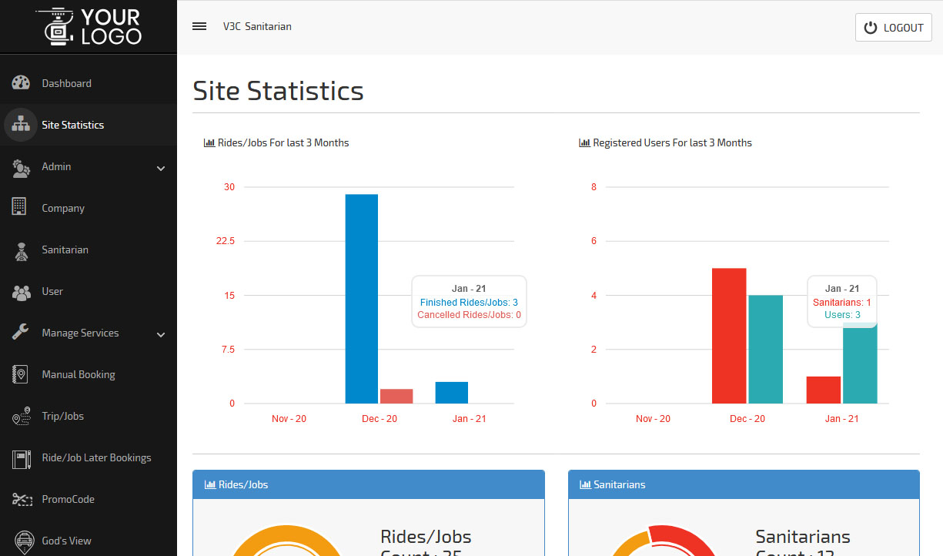Viewport: 943px width, 556px height.
Task: Click the Company building icon
Action: 21,208
